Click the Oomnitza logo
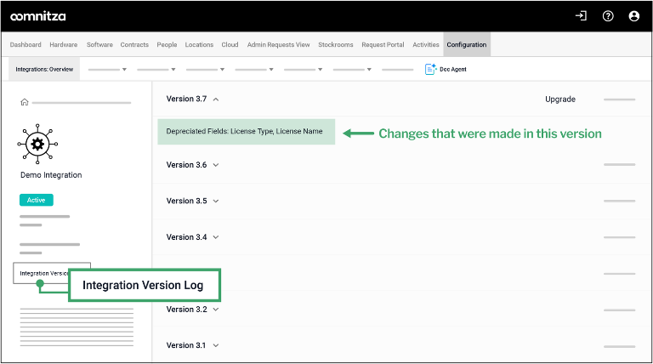The width and height of the screenshot is (653, 364). 37,16
